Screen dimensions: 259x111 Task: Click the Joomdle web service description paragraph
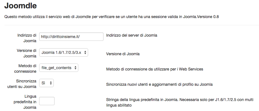112,17
